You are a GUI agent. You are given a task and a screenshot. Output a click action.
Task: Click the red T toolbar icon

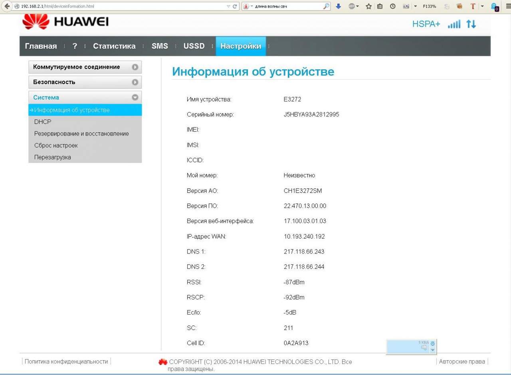coord(473,6)
